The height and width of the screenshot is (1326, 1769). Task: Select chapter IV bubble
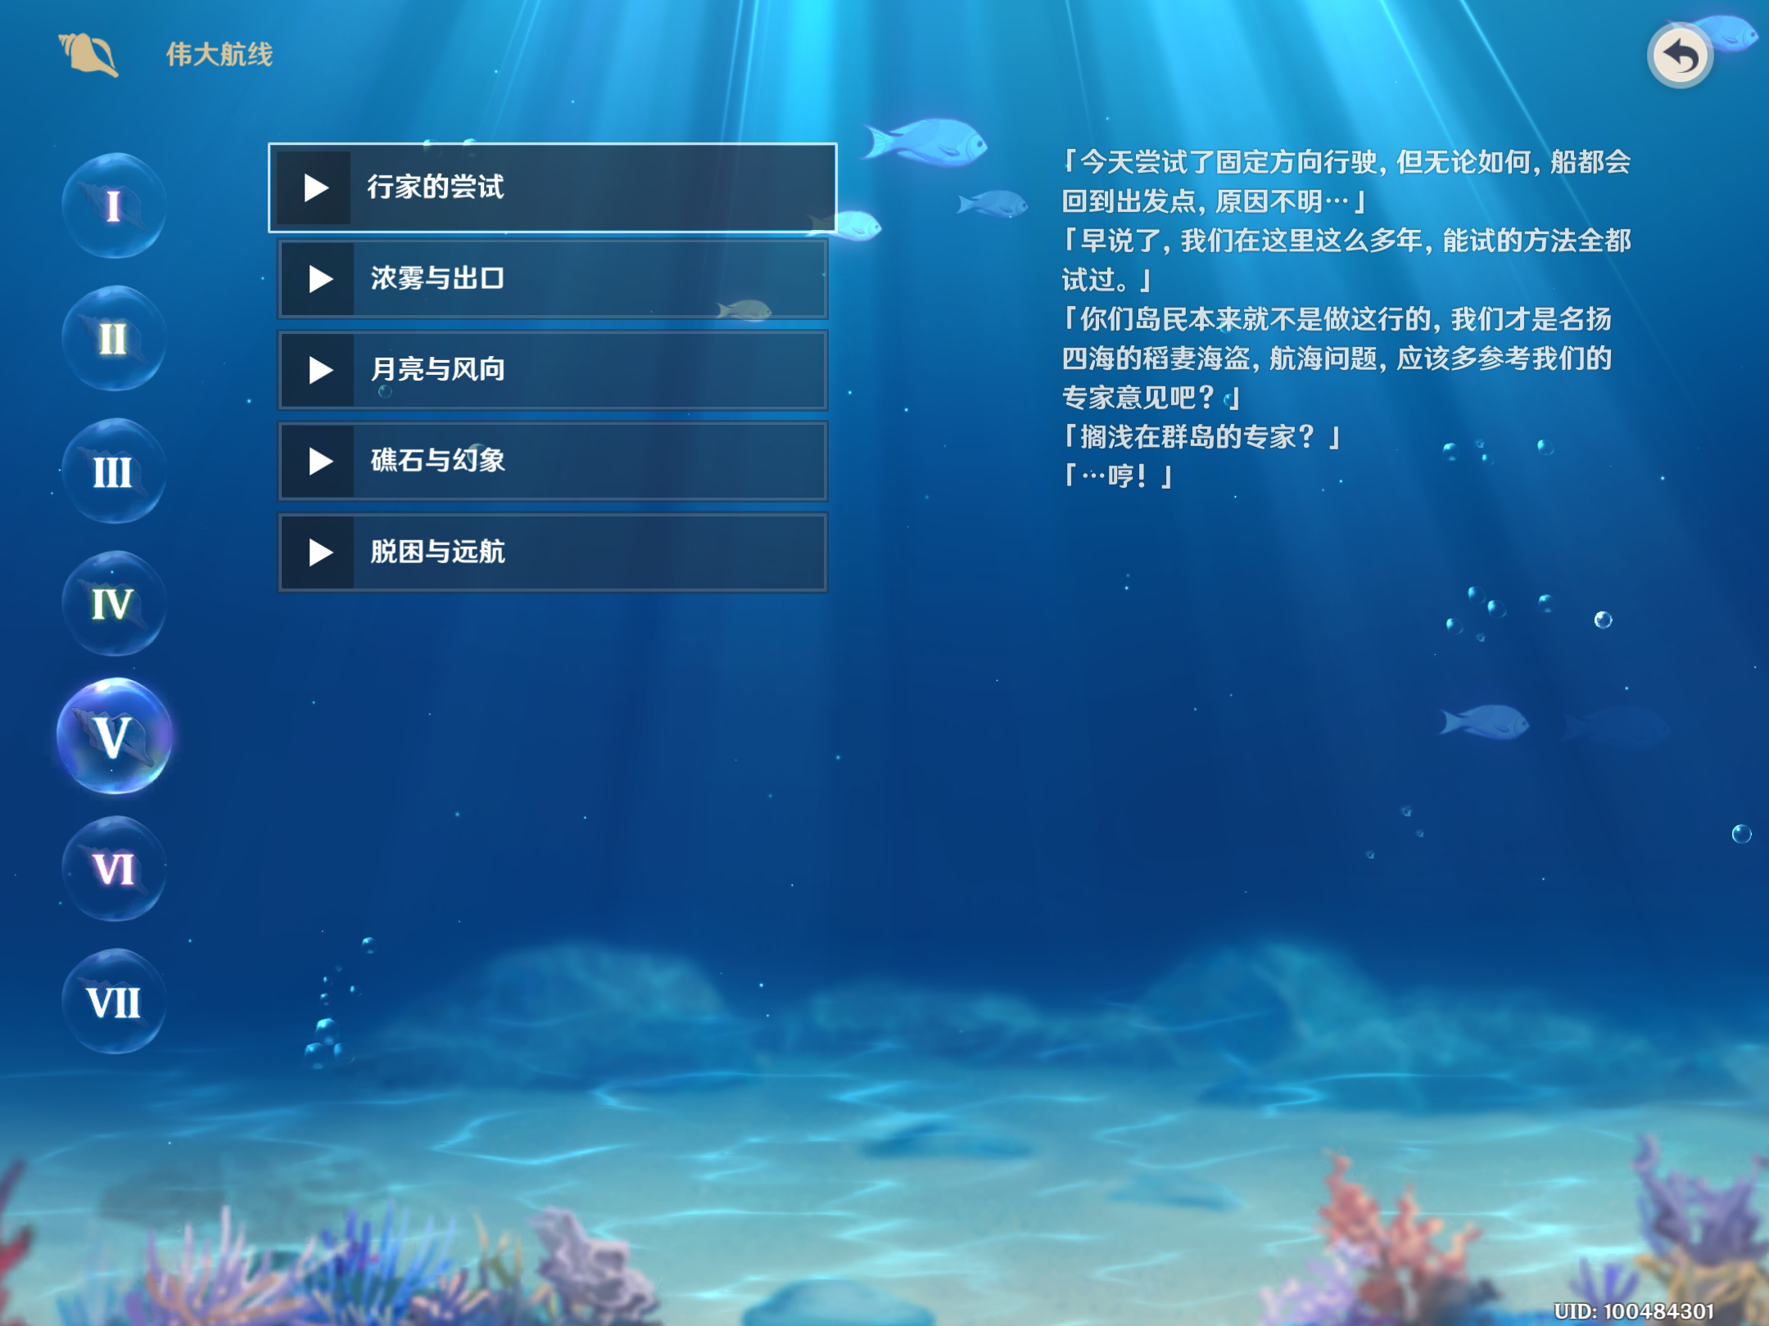click(x=114, y=604)
